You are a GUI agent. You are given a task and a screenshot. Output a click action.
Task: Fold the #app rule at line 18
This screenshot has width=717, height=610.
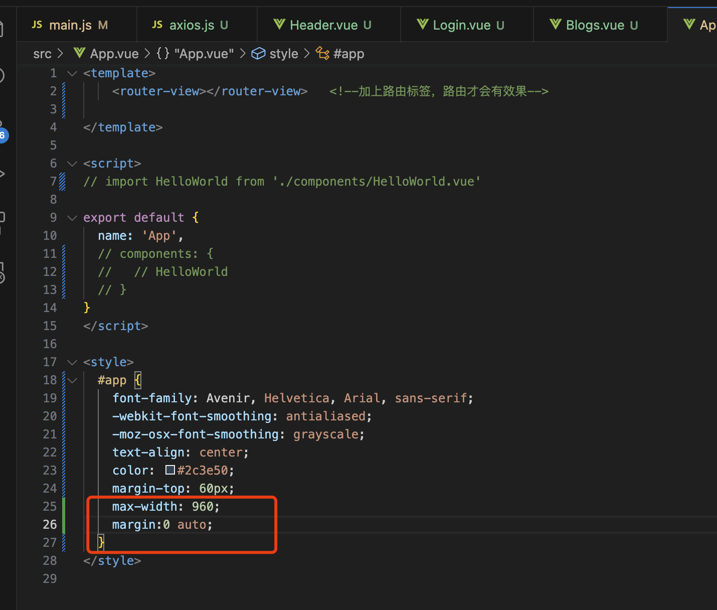(x=72, y=380)
